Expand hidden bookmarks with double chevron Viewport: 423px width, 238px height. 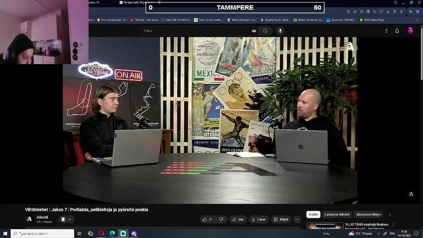[417, 20]
